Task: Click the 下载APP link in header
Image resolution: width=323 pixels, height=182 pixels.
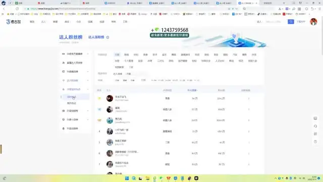Action: click(301, 22)
